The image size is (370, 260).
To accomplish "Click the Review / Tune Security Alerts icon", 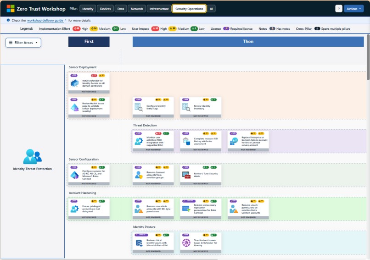I will click(x=186, y=175).
